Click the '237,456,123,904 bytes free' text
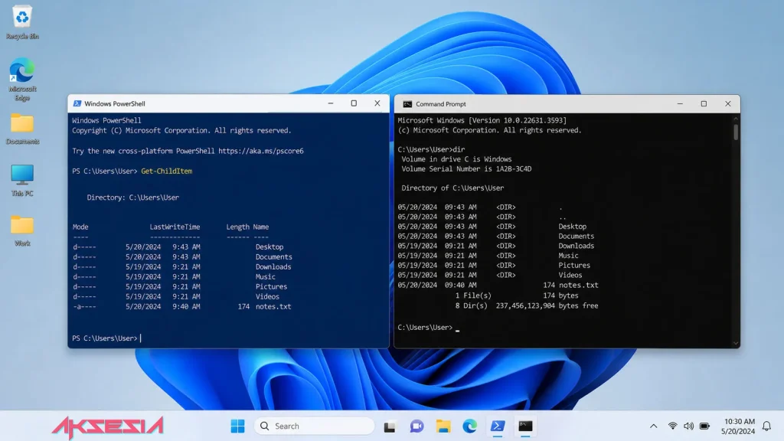 point(547,305)
